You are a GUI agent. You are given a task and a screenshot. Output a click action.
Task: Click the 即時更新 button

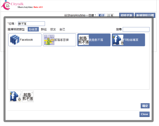pyautogui.click(x=126, y=15)
